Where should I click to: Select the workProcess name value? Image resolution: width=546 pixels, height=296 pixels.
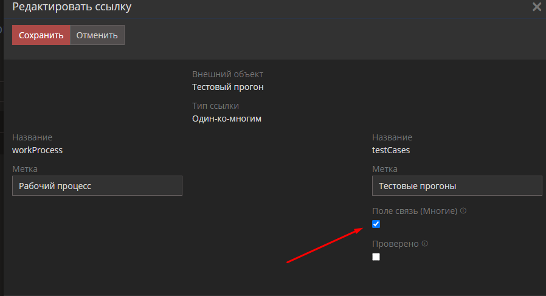point(38,150)
